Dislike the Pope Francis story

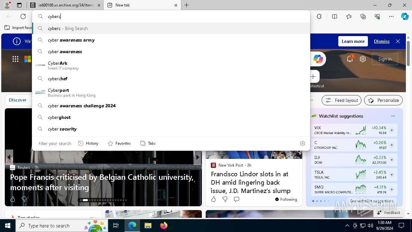tap(24, 199)
